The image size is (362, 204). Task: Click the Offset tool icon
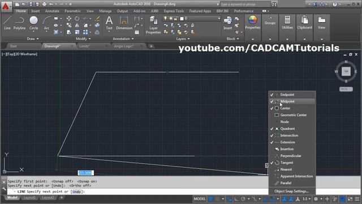pyautogui.click(x=97, y=32)
